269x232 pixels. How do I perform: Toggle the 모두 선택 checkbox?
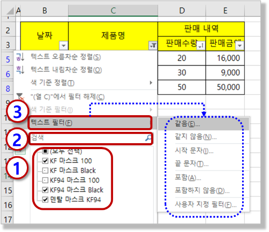45,151
